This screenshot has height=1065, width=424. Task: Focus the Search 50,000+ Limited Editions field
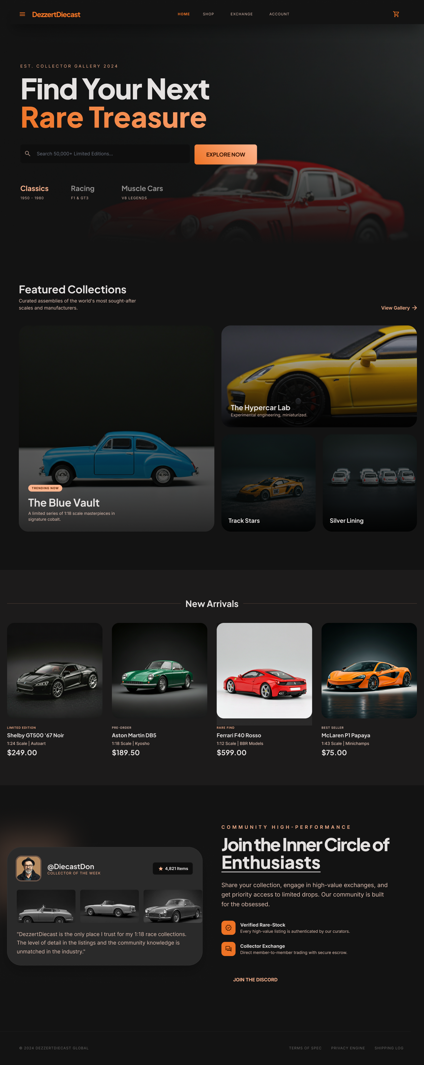(x=105, y=153)
